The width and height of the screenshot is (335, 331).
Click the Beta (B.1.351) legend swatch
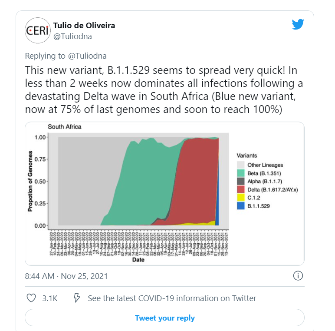[240, 173]
